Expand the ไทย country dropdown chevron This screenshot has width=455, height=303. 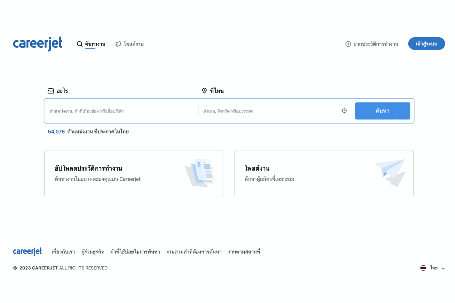pos(443,268)
